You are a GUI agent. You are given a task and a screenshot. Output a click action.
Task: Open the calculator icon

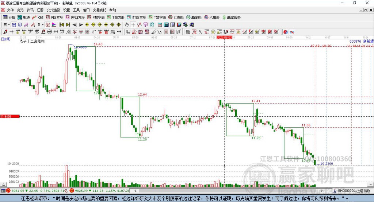coord(167,25)
